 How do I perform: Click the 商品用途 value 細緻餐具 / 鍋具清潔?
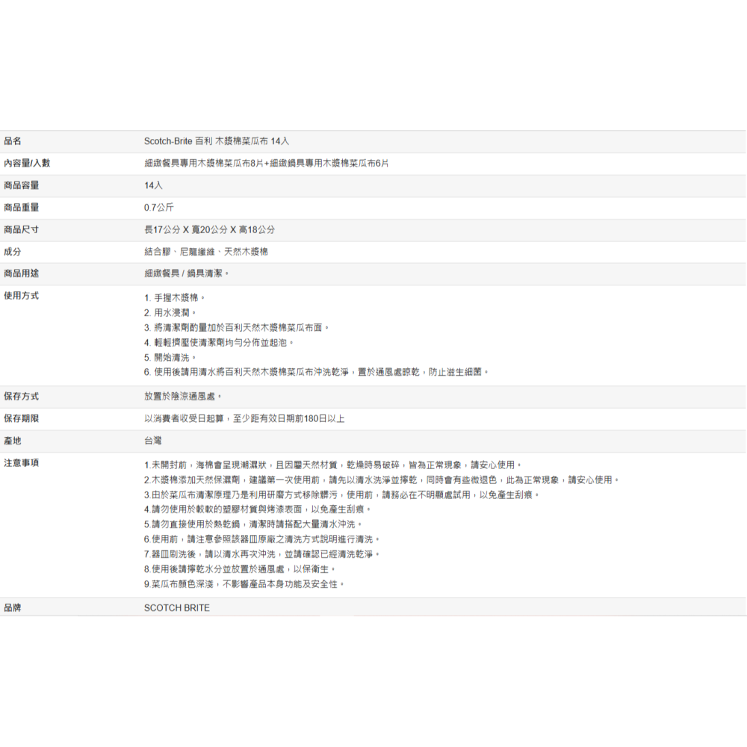click(x=187, y=273)
